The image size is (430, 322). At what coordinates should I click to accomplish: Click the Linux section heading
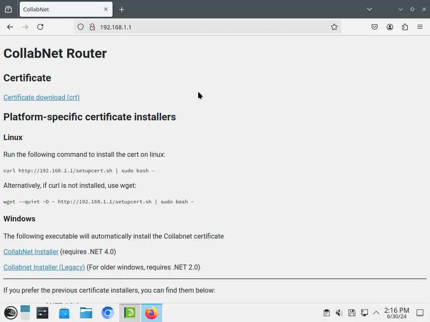tap(13, 138)
